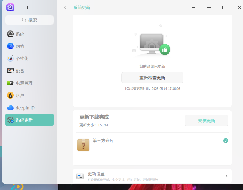Go back with the left arrow
Viewport: 243px width, 190px height.
pyautogui.click(x=65, y=7)
